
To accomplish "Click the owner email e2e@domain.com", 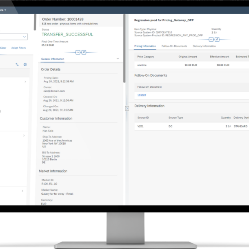I will coord(54,91).
